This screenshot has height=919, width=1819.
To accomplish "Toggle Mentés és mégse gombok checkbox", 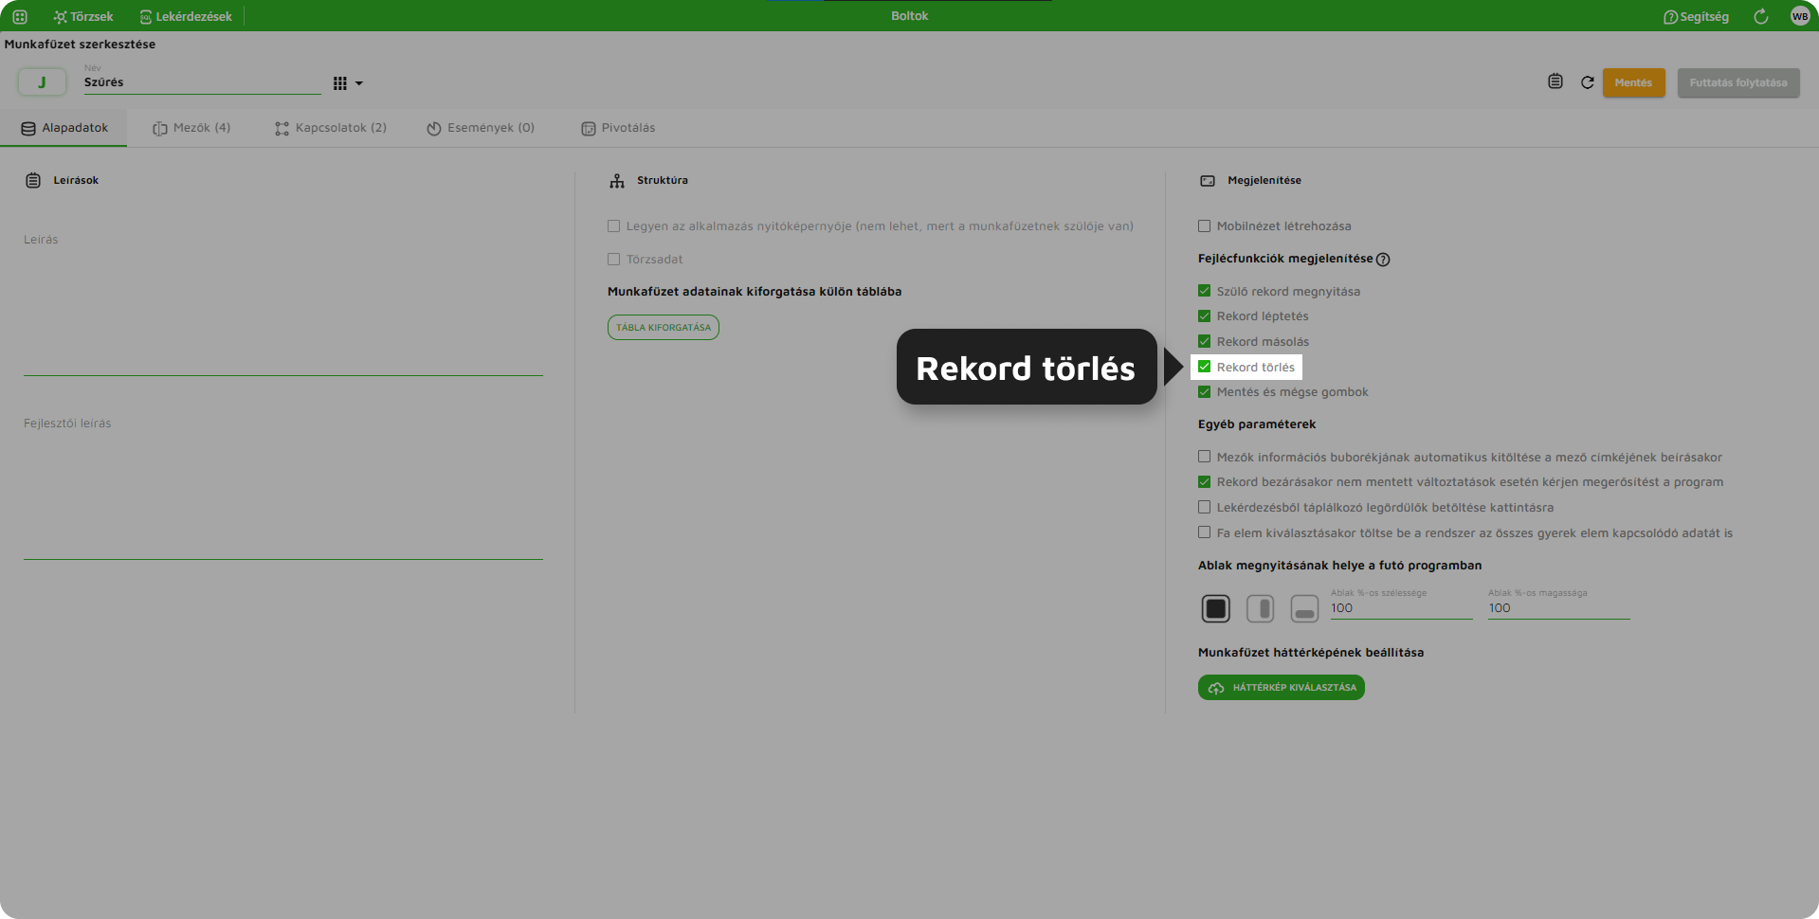I will (1204, 392).
